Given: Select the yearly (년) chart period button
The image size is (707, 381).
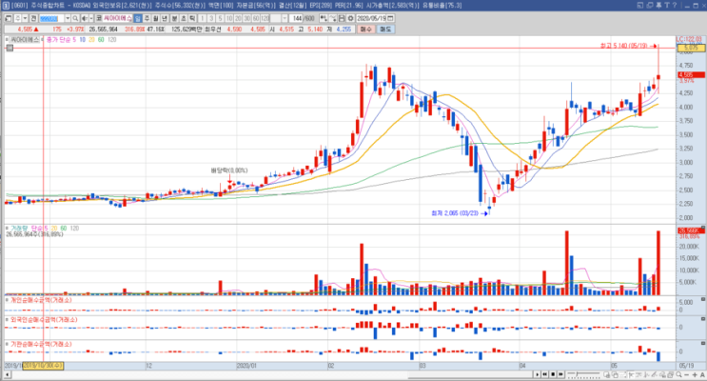Looking at the screenshot, I should 165,18.
